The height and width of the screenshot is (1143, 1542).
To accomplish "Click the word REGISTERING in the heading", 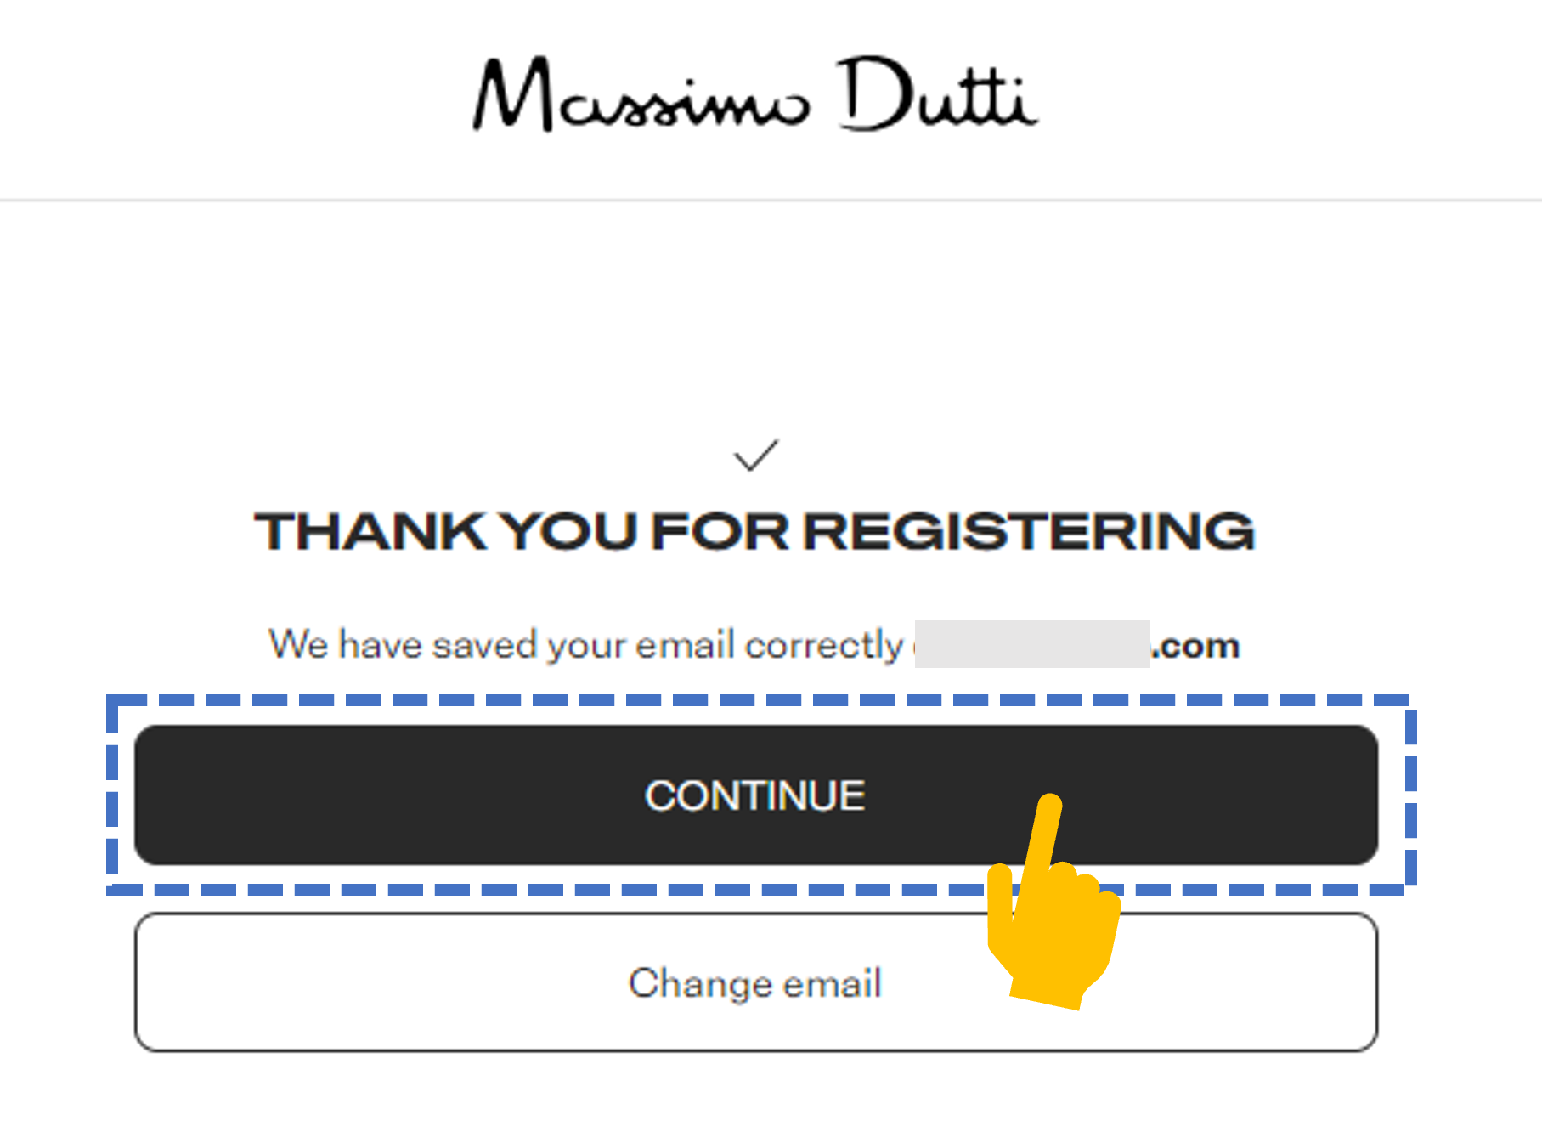I will click(1029, 531).
